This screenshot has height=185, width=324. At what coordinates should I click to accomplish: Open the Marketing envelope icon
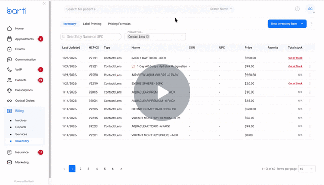tap(9, 162)
